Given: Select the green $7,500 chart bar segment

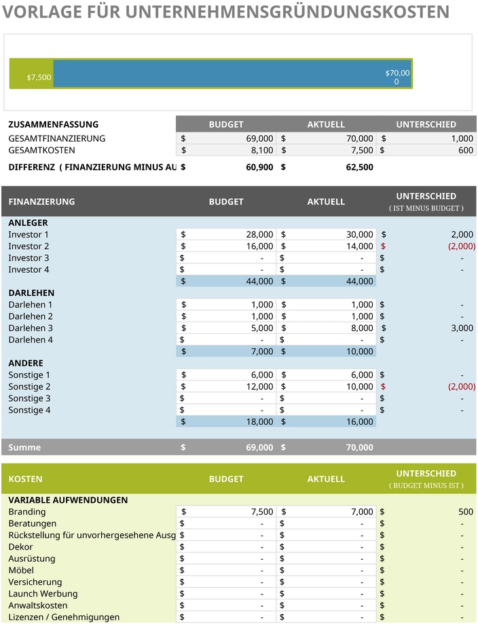Looking at the screenshot, I should [x=31, y=74].
